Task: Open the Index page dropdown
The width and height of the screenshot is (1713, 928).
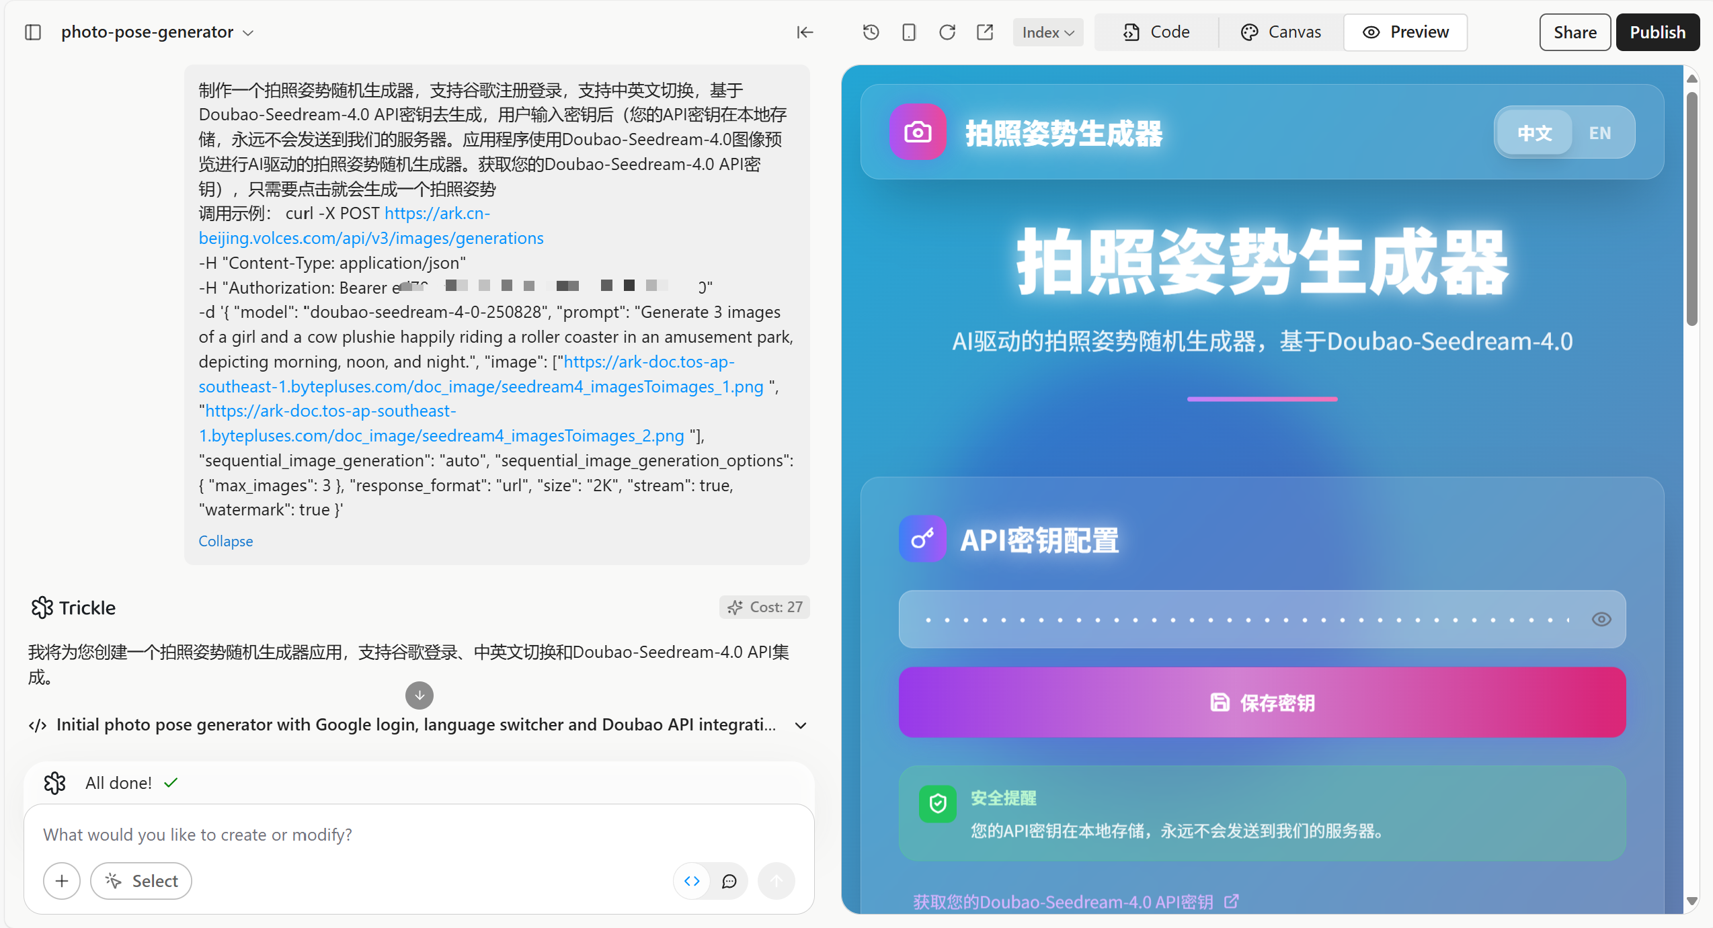Action: (1047, 32)
